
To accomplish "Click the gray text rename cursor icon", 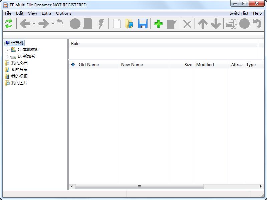I will click(x=232, y=24).
